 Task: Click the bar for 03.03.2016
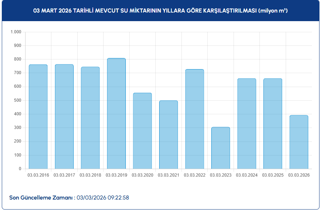point(38,116)
